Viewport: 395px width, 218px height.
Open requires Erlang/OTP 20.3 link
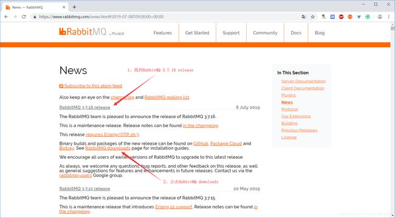(x=112, y=134)
